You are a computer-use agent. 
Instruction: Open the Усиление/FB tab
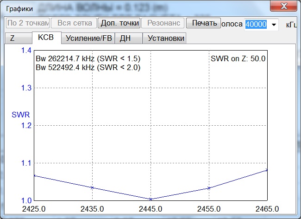tap(88, 38)
